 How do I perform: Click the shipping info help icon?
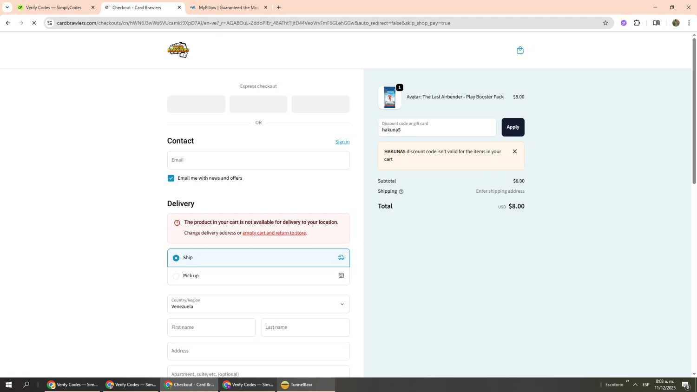click(x=401, y=191)
